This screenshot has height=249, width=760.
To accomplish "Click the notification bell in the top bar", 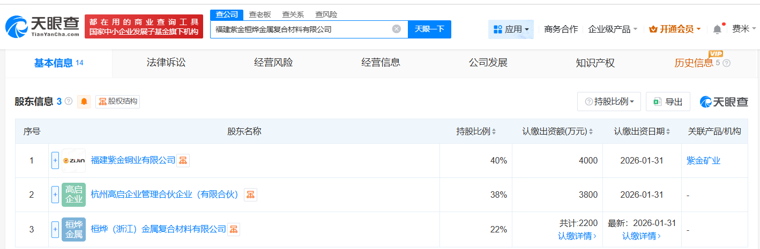I will click(x=717, y=29).
